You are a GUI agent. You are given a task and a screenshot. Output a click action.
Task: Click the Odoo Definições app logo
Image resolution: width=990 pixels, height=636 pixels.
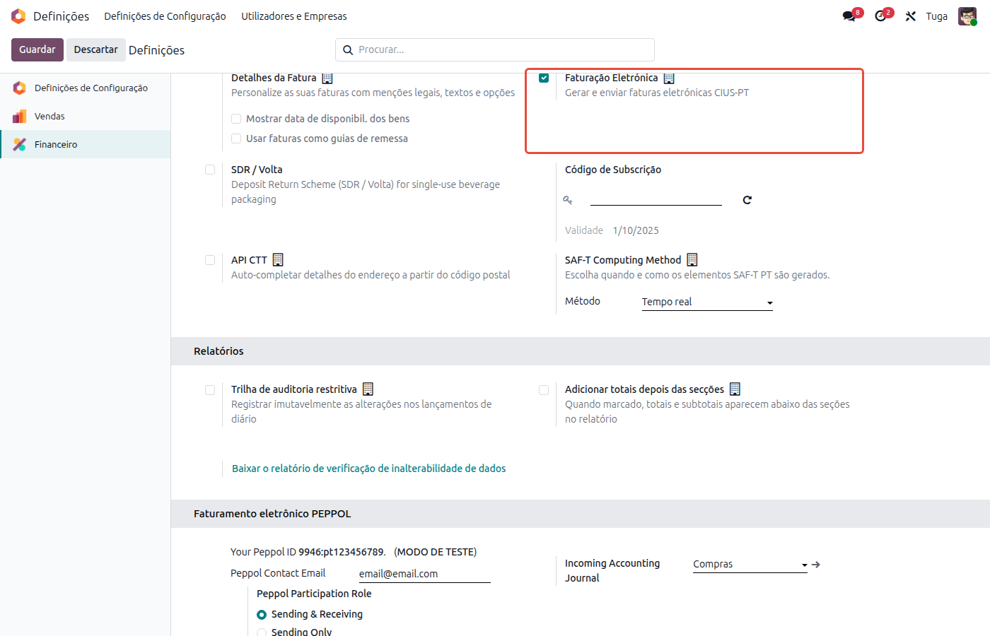click(x=18, y=16)
